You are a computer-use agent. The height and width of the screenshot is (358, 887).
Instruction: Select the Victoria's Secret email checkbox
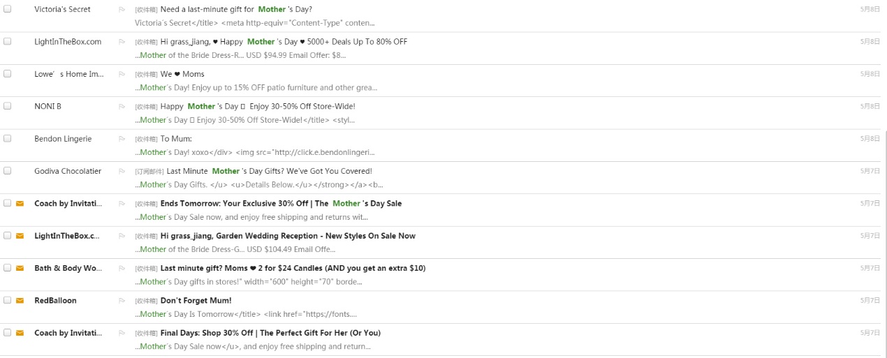pyautogui.click(x=8, y=9)
